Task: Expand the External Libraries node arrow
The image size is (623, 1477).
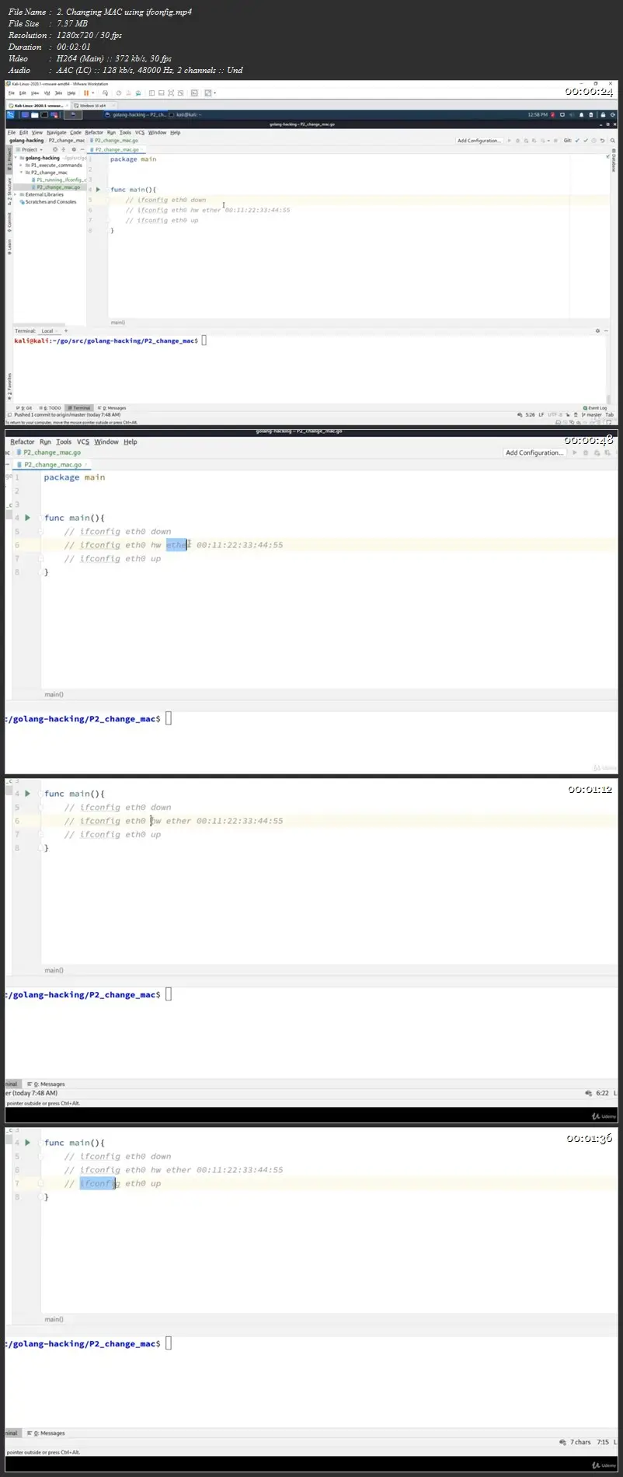Action: click(x=16, y=194)
